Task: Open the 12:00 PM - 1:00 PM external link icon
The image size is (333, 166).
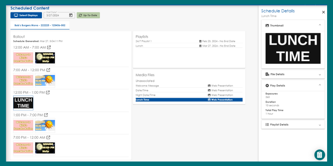Action: 48,92
